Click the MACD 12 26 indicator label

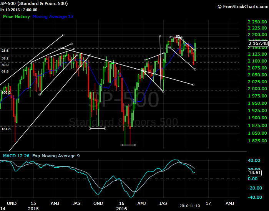[16, 156]
